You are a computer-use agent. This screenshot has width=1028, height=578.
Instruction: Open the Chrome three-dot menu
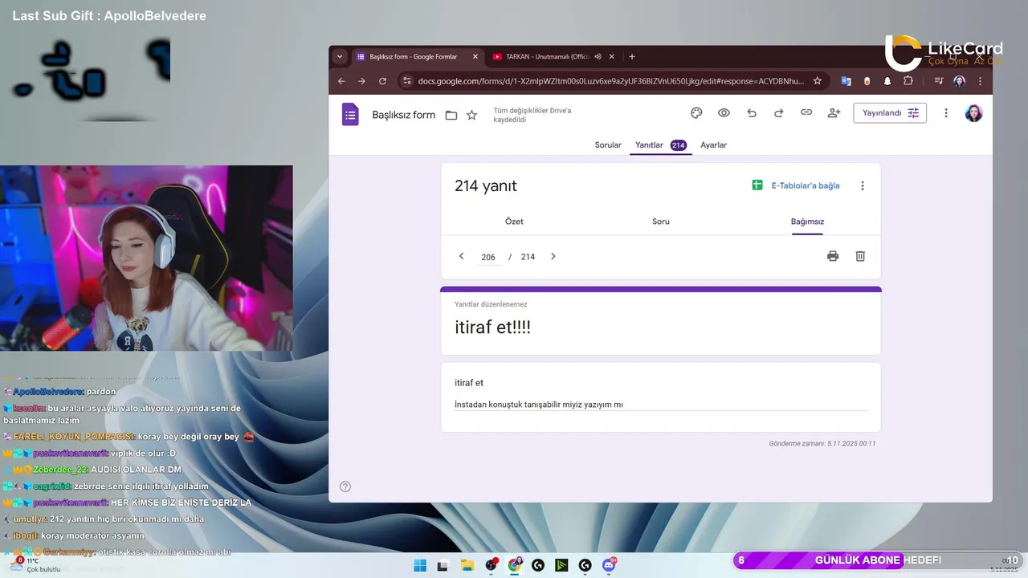(980, 81)
